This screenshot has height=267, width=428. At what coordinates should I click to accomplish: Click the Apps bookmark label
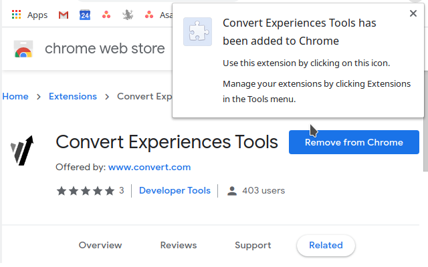coord(37,15)
